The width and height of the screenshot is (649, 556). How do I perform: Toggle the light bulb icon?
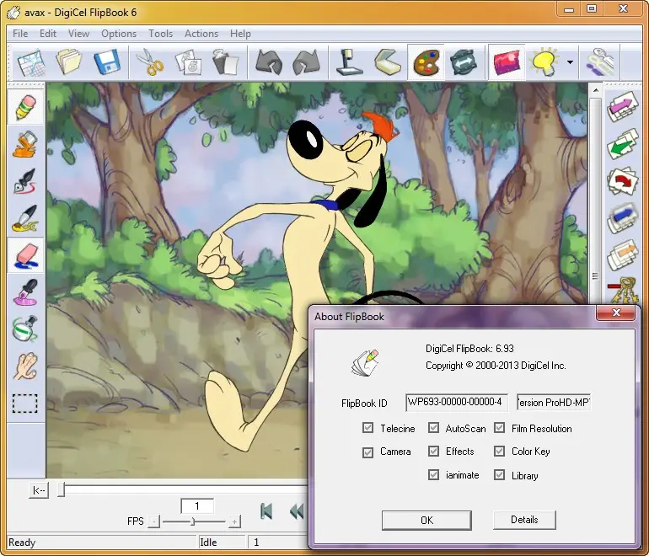[545, 62]
